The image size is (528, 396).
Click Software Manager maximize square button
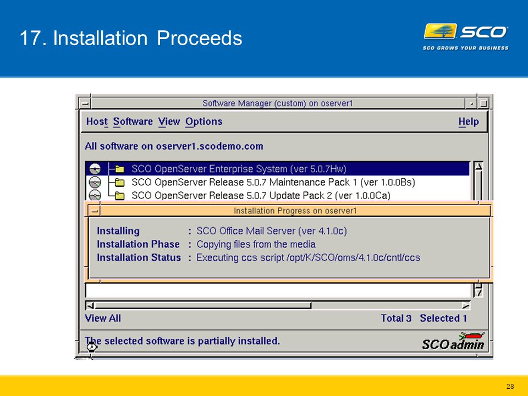(x=483, y=103)
